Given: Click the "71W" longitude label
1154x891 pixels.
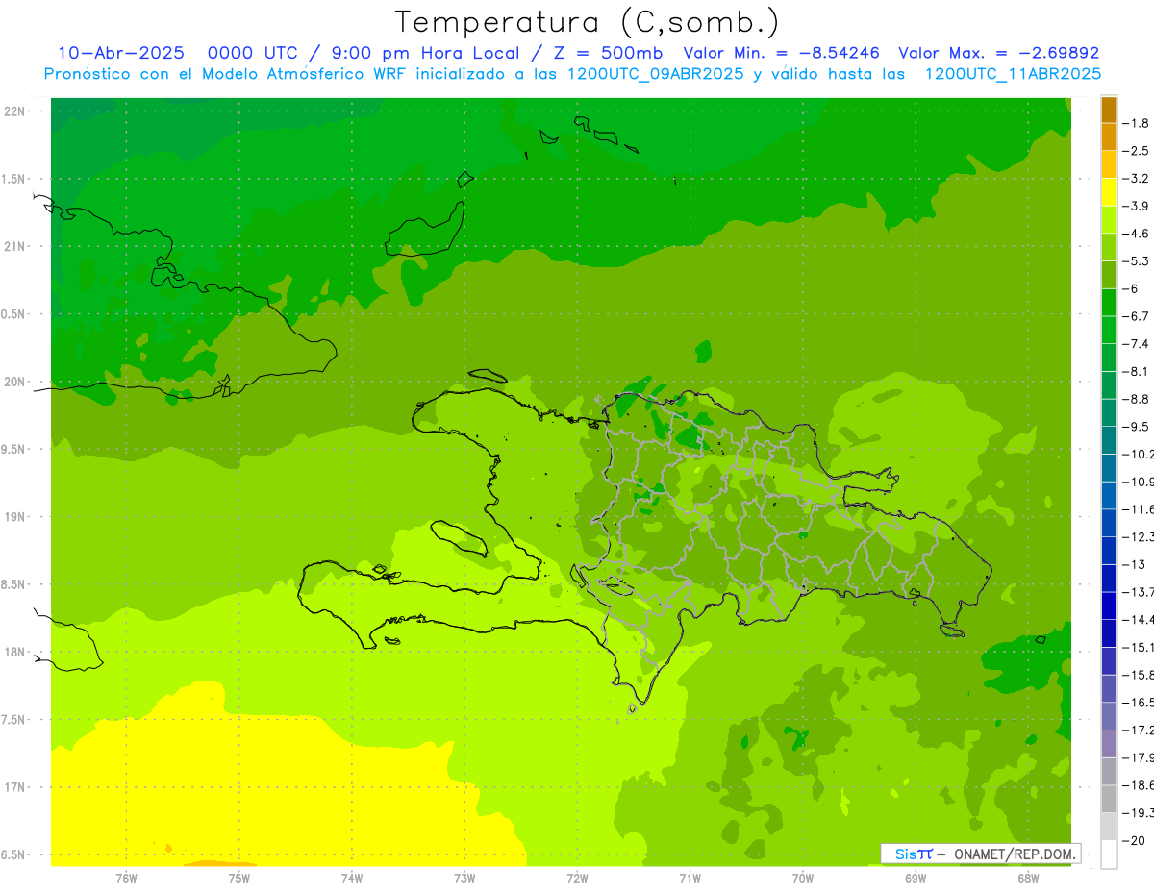Looking at the screenshot, I should tap(690, 878).
